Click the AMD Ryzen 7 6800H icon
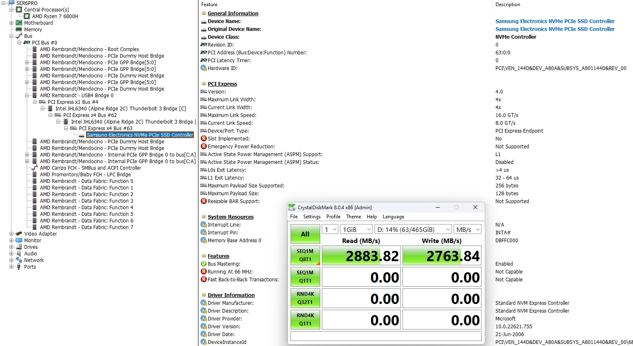This screenshot has height=346, width=633. 27,16
